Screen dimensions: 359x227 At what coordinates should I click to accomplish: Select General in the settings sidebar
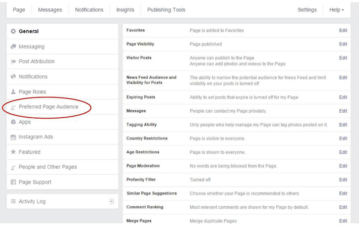click(62, 31)
